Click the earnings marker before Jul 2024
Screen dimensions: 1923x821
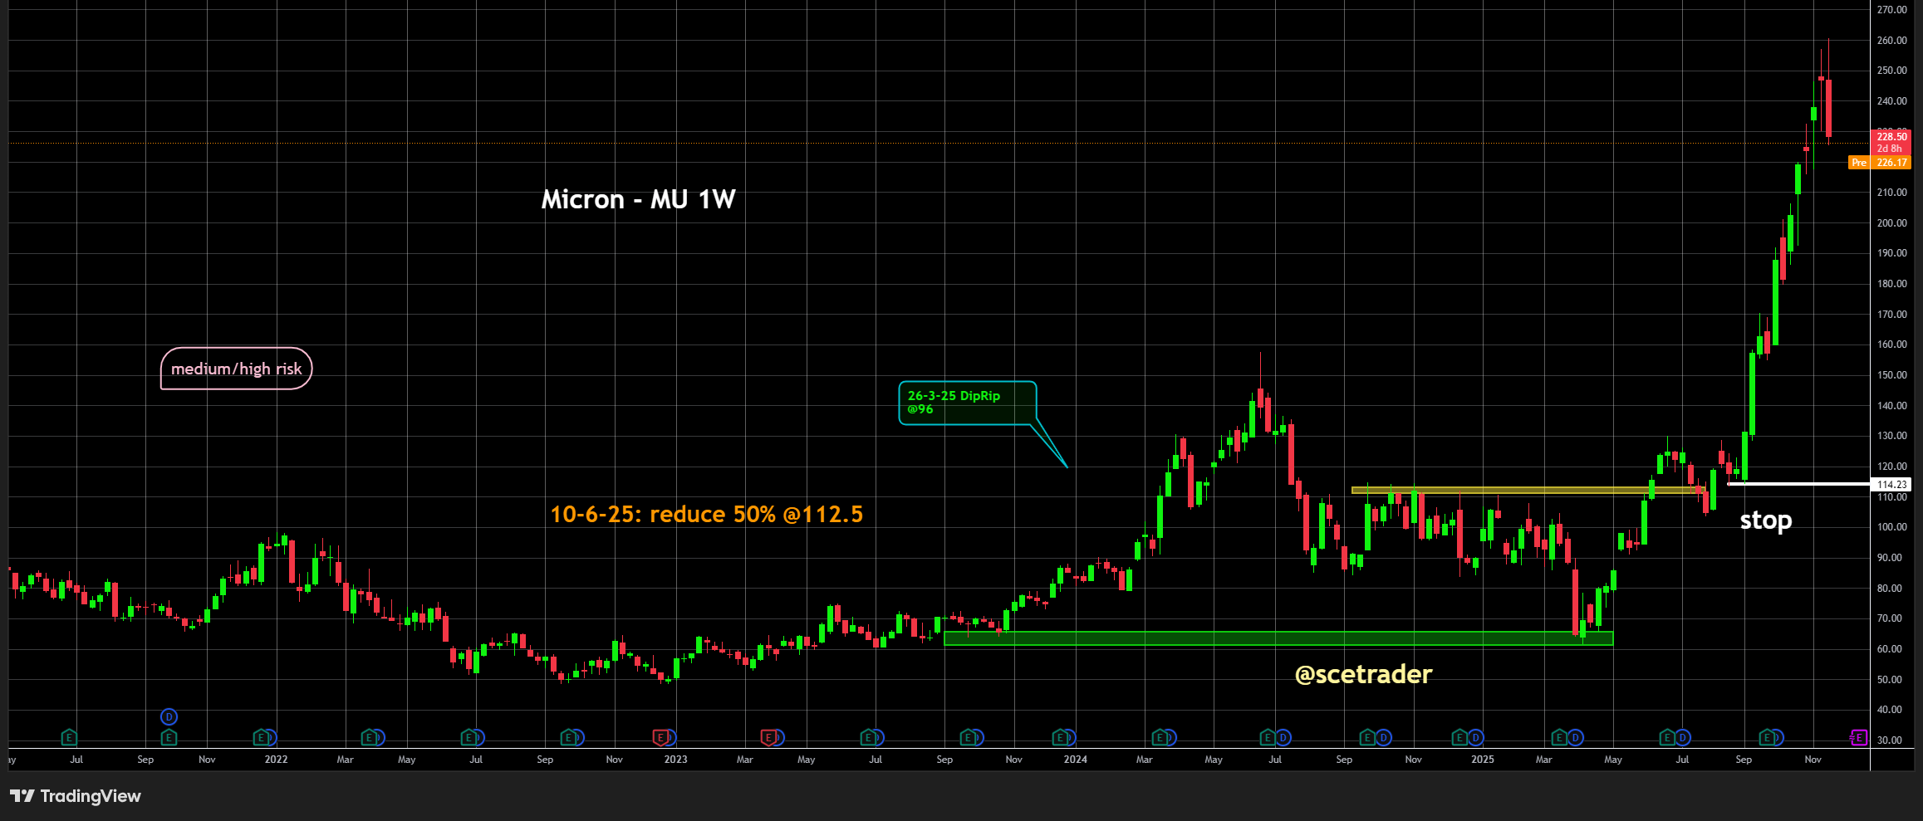pyautogui.click(x=1268, y=737)
